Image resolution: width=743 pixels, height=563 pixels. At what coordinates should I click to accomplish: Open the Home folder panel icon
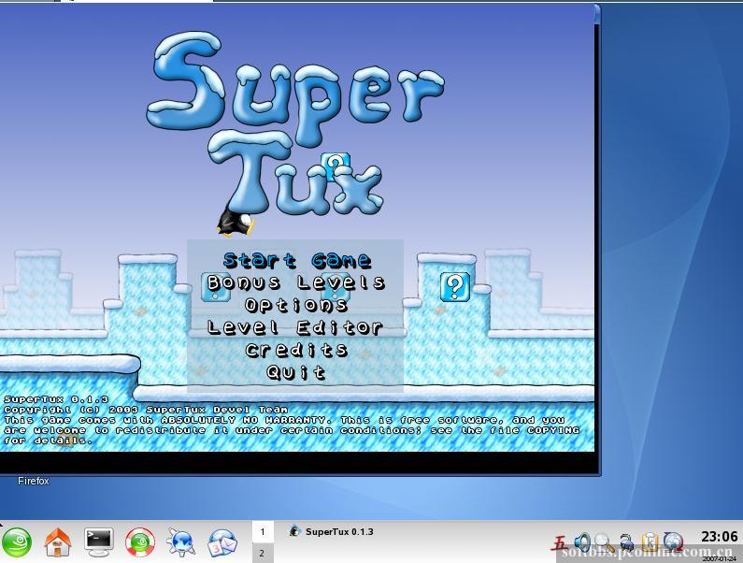pos(58,542)
